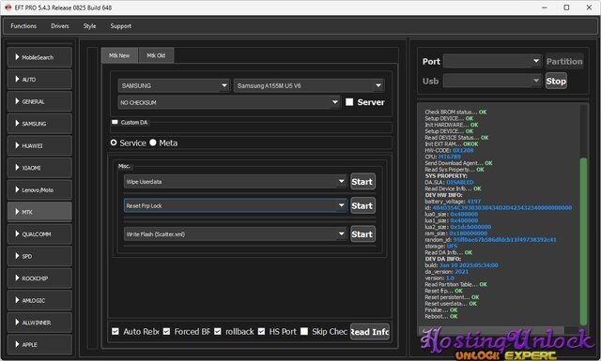
Task: Select the Service radio button
Action: [114, 143]
